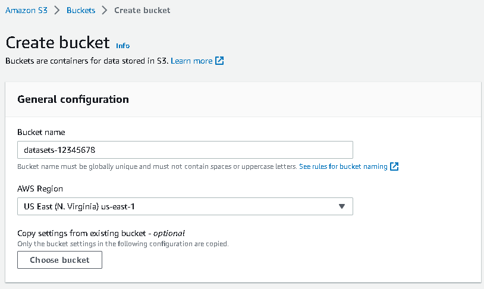Image resolution: width=484 pixels, height=289 pixels.
Task: Click external link icon after Learn more
Action: pos(219,61)
